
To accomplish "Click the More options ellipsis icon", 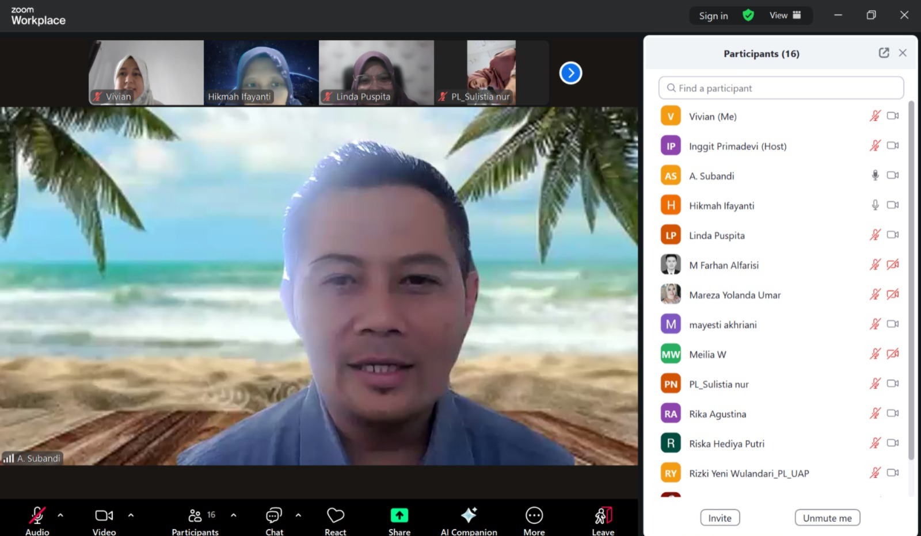I will click(x=534, y=515).
